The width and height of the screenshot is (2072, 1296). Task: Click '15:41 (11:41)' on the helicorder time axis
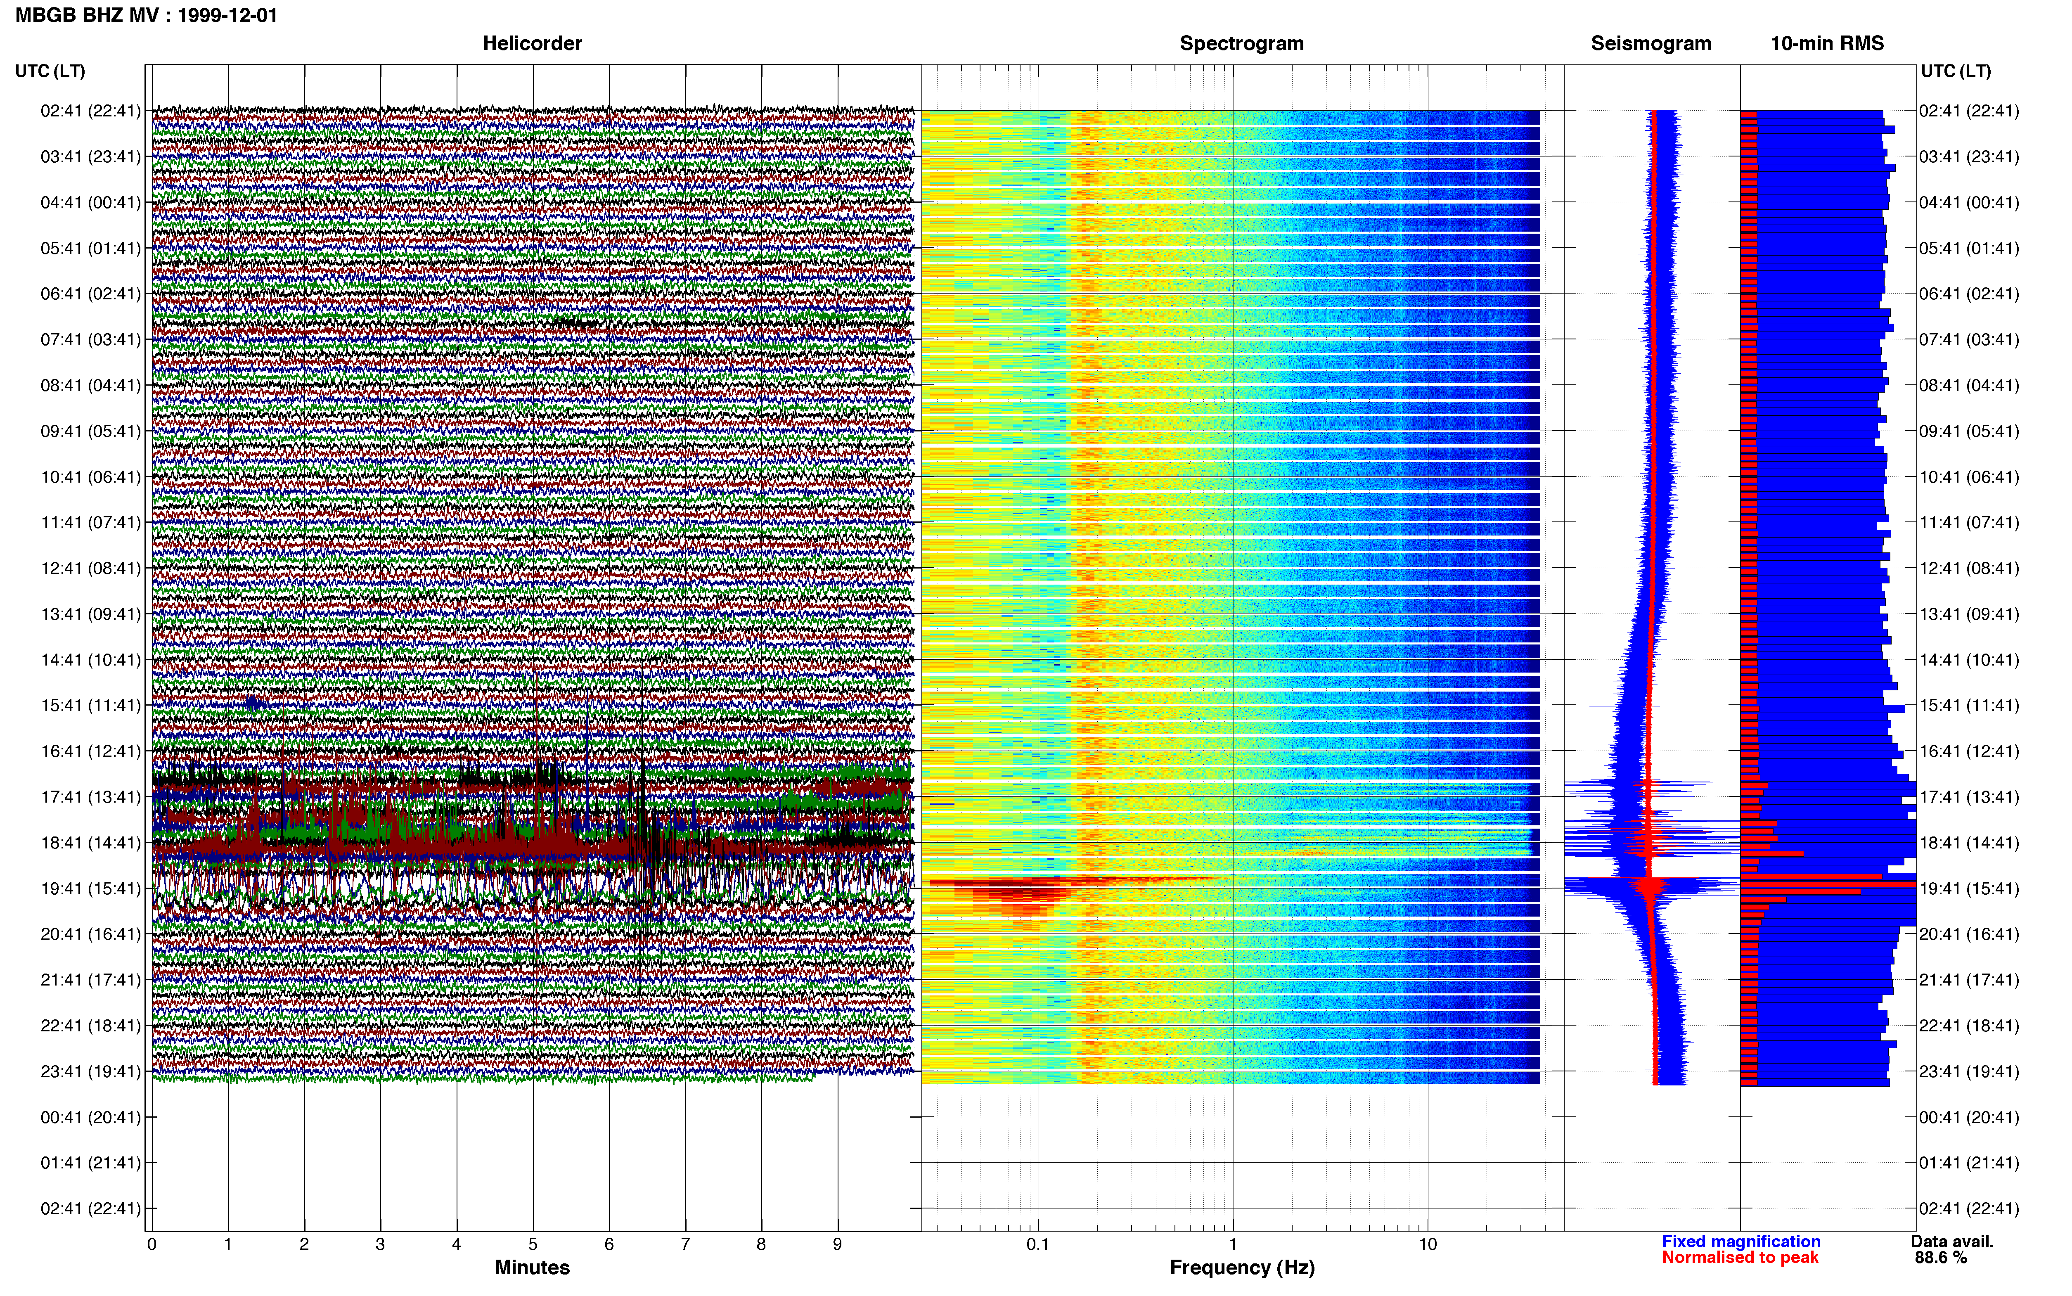pyautogui.click(x=91, y=706)
